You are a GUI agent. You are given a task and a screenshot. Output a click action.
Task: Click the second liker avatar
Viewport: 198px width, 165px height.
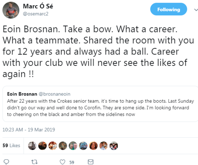42,146
